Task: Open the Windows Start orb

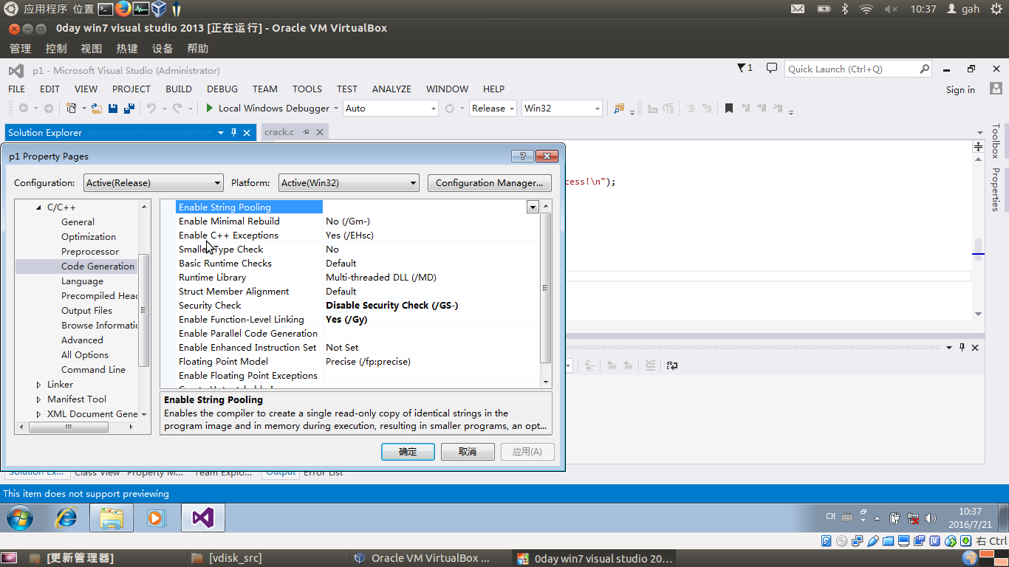Action: tap(20, 518)
